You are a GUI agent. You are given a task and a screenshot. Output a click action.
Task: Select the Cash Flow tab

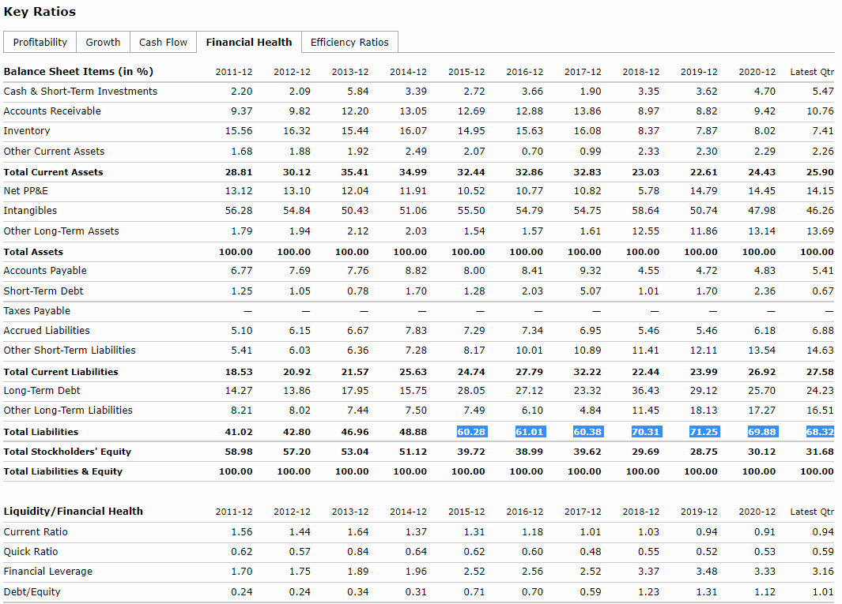(x=163, y=42)
